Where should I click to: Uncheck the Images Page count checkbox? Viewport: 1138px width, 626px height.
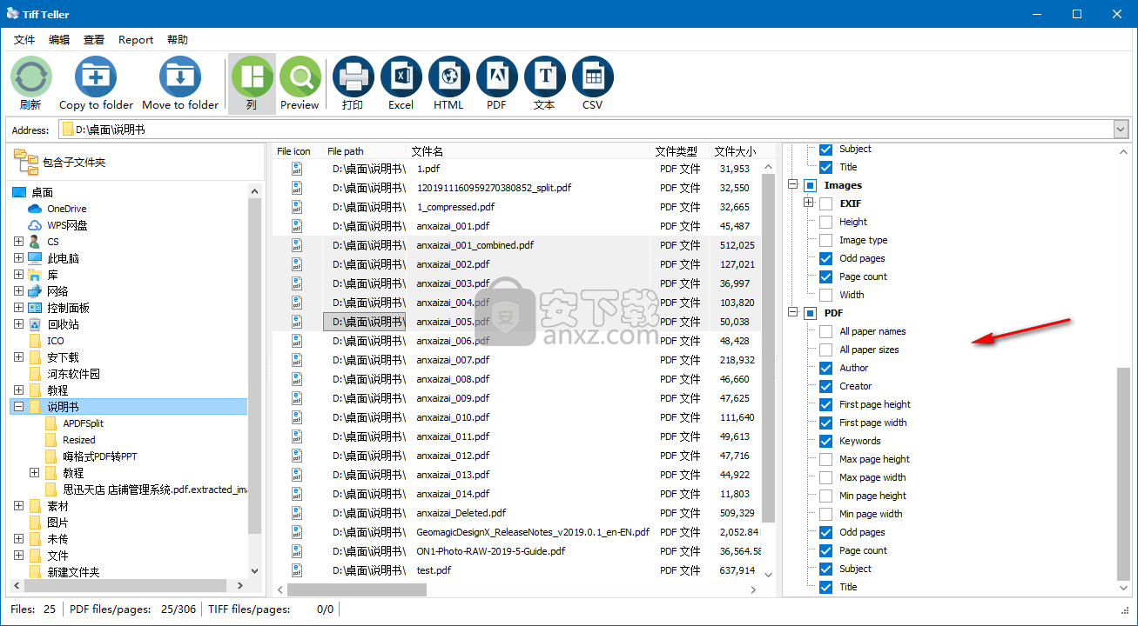(825, 276)
